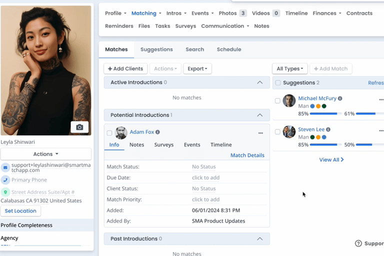Viewport: 384px width, 256px height.
Task: Click Photos count badge 3
Action: coord(243,13)
